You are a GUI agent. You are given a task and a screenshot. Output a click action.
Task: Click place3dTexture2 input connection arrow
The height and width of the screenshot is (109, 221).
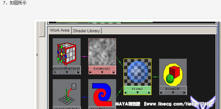55,72
